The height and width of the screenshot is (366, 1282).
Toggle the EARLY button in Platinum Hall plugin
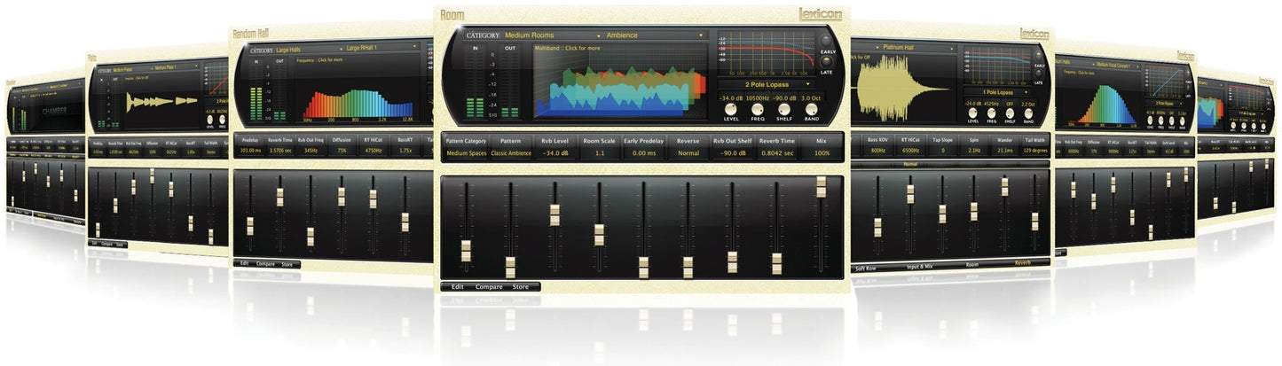(x=1038, y=55)
